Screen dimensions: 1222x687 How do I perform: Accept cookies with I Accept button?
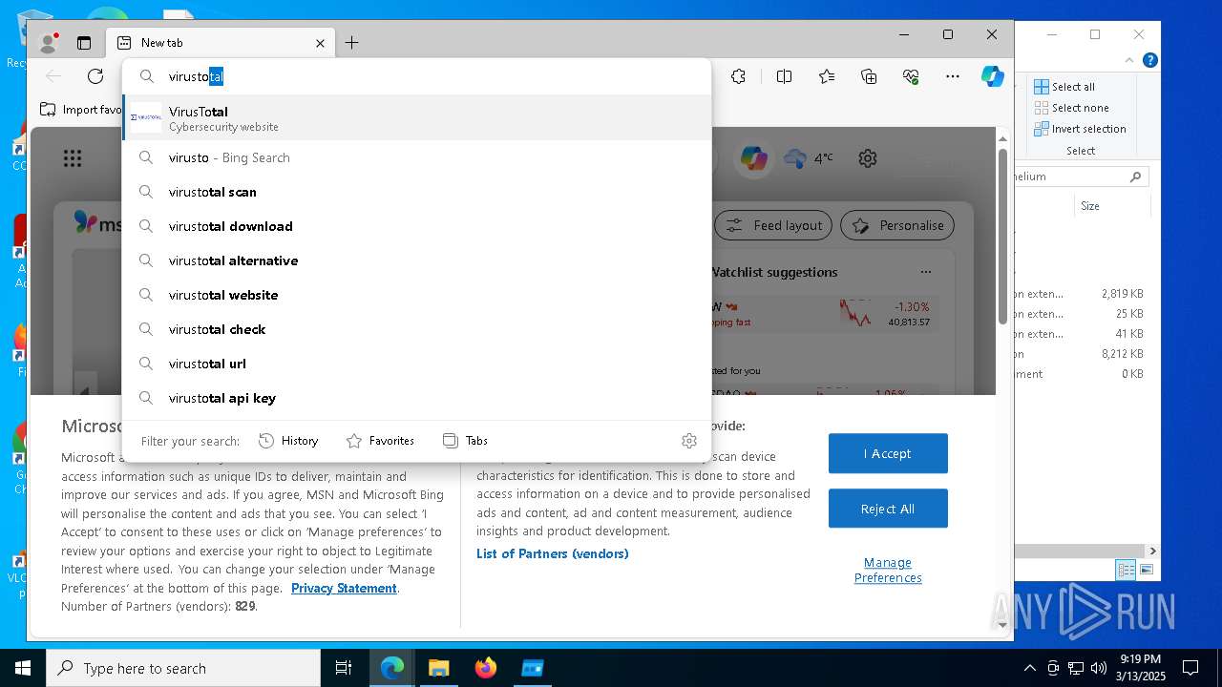pyautogui.click(x=888, y=453)
